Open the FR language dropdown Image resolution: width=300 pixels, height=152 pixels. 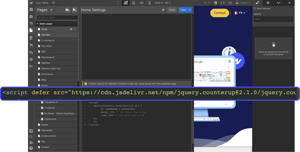click(240, 13)
